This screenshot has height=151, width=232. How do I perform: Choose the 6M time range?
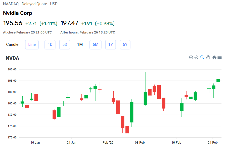point(95,44)
